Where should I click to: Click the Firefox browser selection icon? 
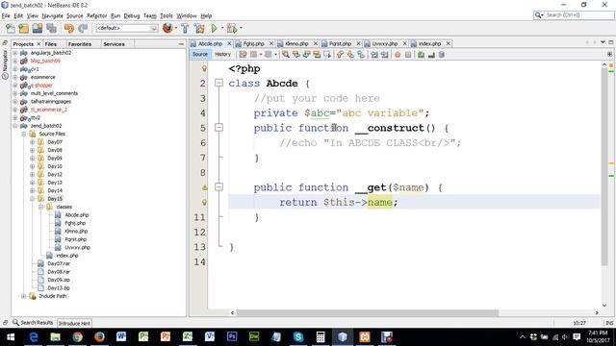167,28
